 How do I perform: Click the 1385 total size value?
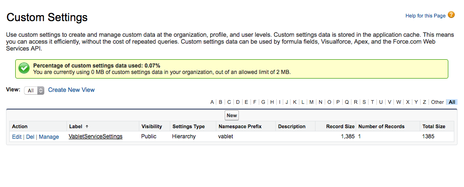point(428,137)
